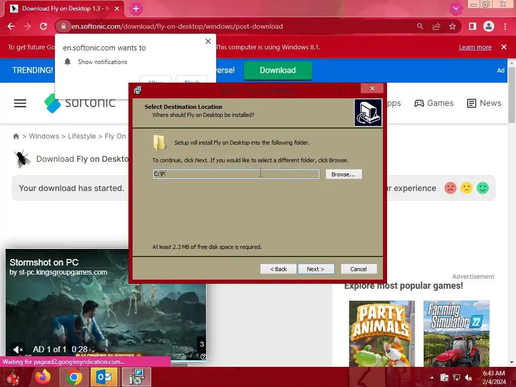This screenshot has height=387, width=516.
Task: Open the Chrome profile avatar
Action: tap(489, 26)
